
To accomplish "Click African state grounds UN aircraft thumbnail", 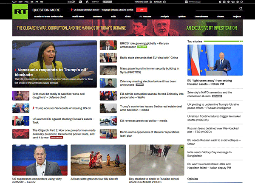I will click(x=98, y=160).
